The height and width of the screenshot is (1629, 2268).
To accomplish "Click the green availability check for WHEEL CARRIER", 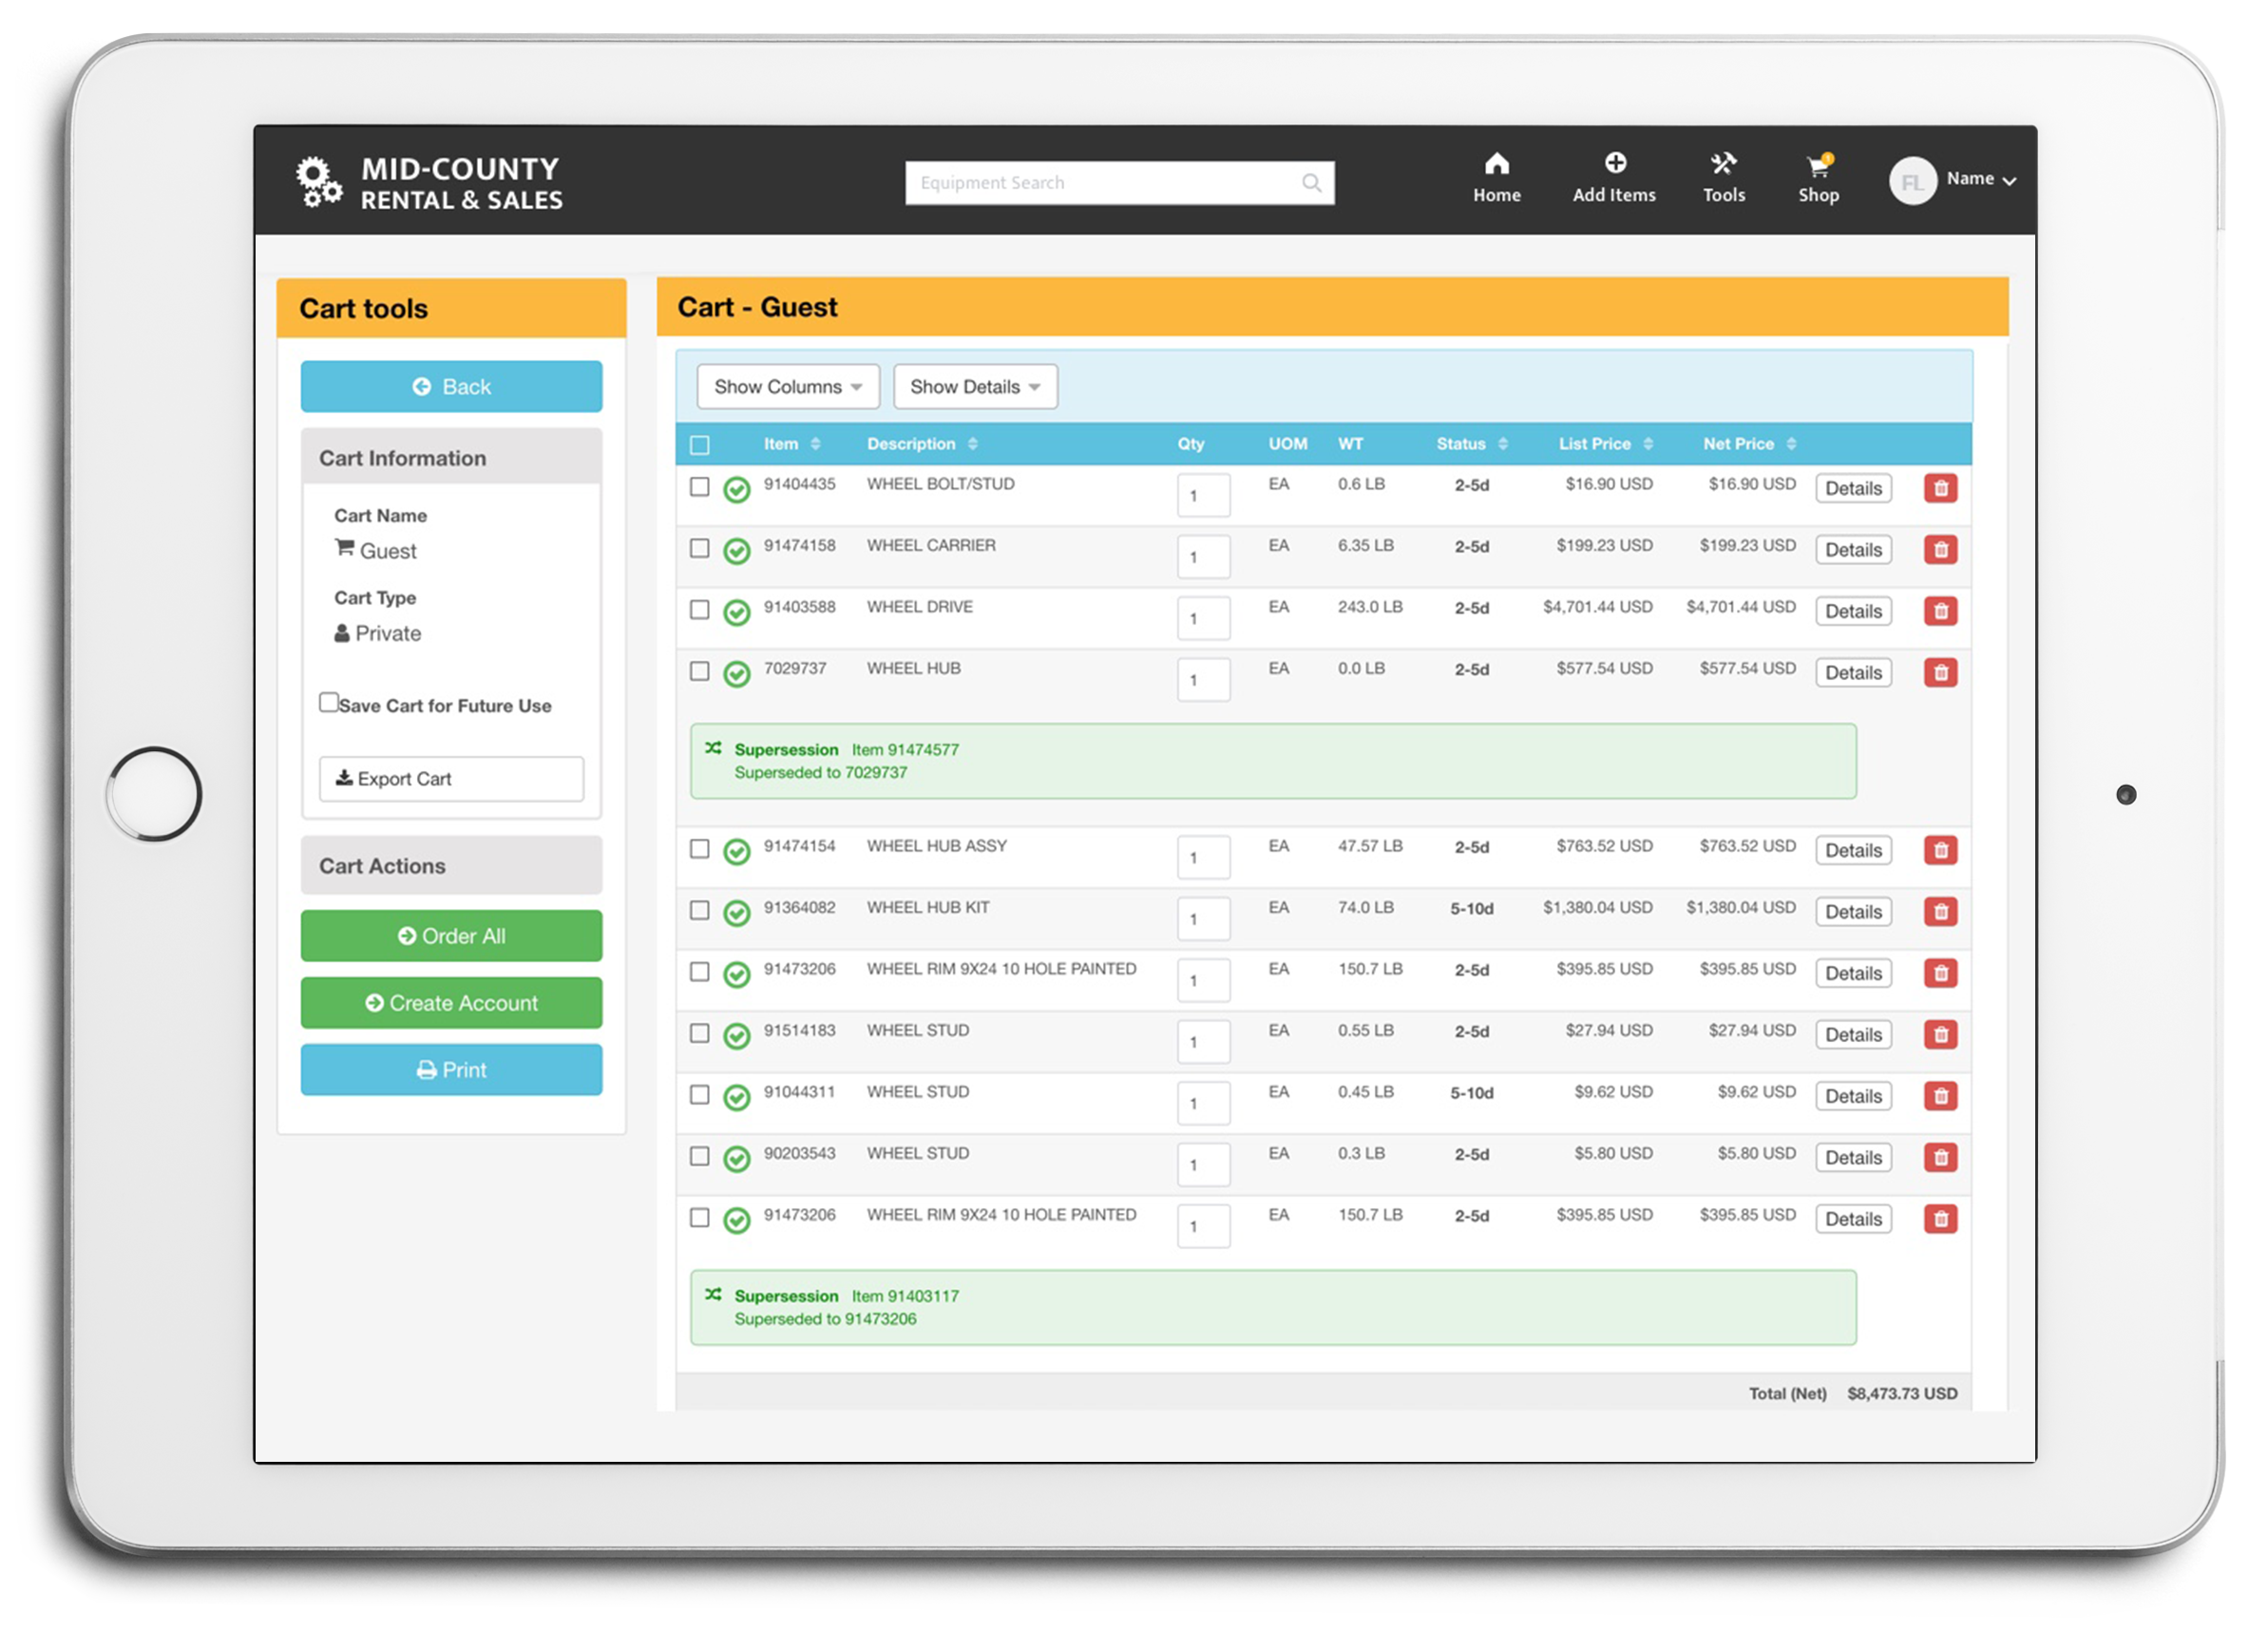I will [737, 551].
